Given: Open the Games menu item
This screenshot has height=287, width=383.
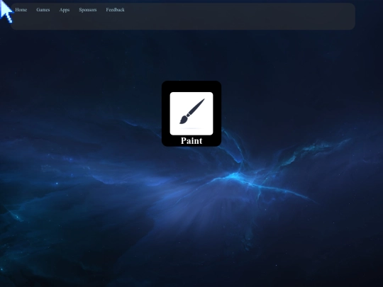Looking at the screenshot, I should 43,10.
